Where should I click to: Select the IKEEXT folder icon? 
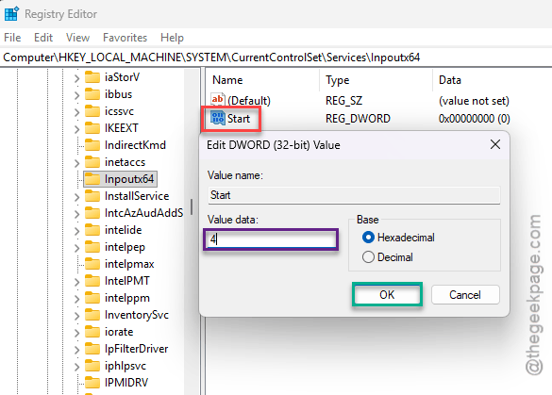pyautogui.click(x=92, y=128)
